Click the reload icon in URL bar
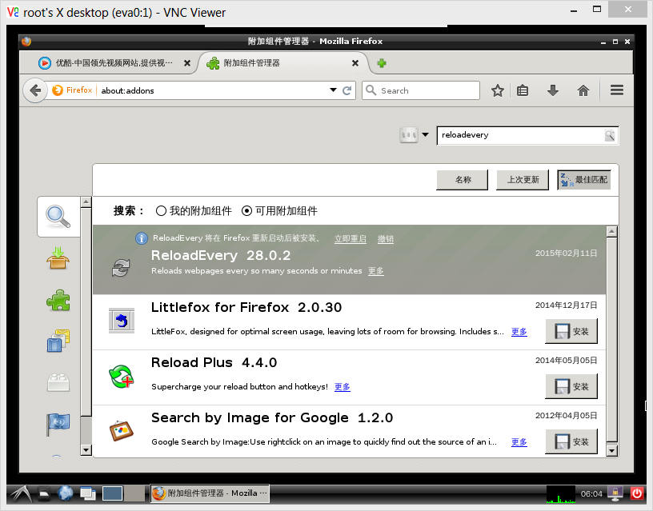This screenshot has height=511, width=653. (347, 90)
